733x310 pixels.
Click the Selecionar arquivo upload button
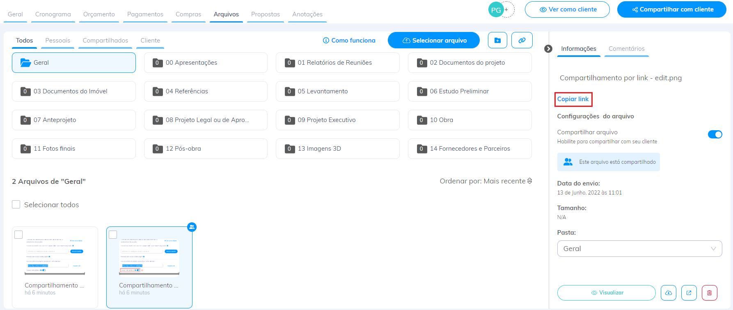coord(434,40)
